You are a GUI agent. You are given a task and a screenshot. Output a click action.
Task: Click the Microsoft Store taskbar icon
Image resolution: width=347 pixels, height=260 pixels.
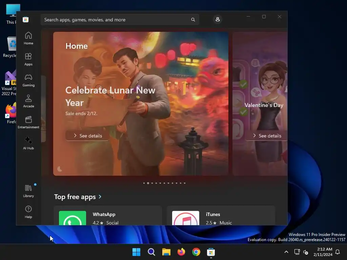tap(211, 252)
